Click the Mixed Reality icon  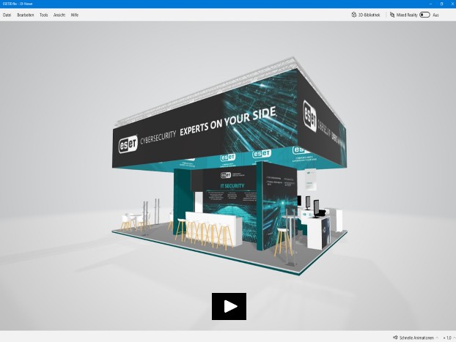(x=392, y=15)
